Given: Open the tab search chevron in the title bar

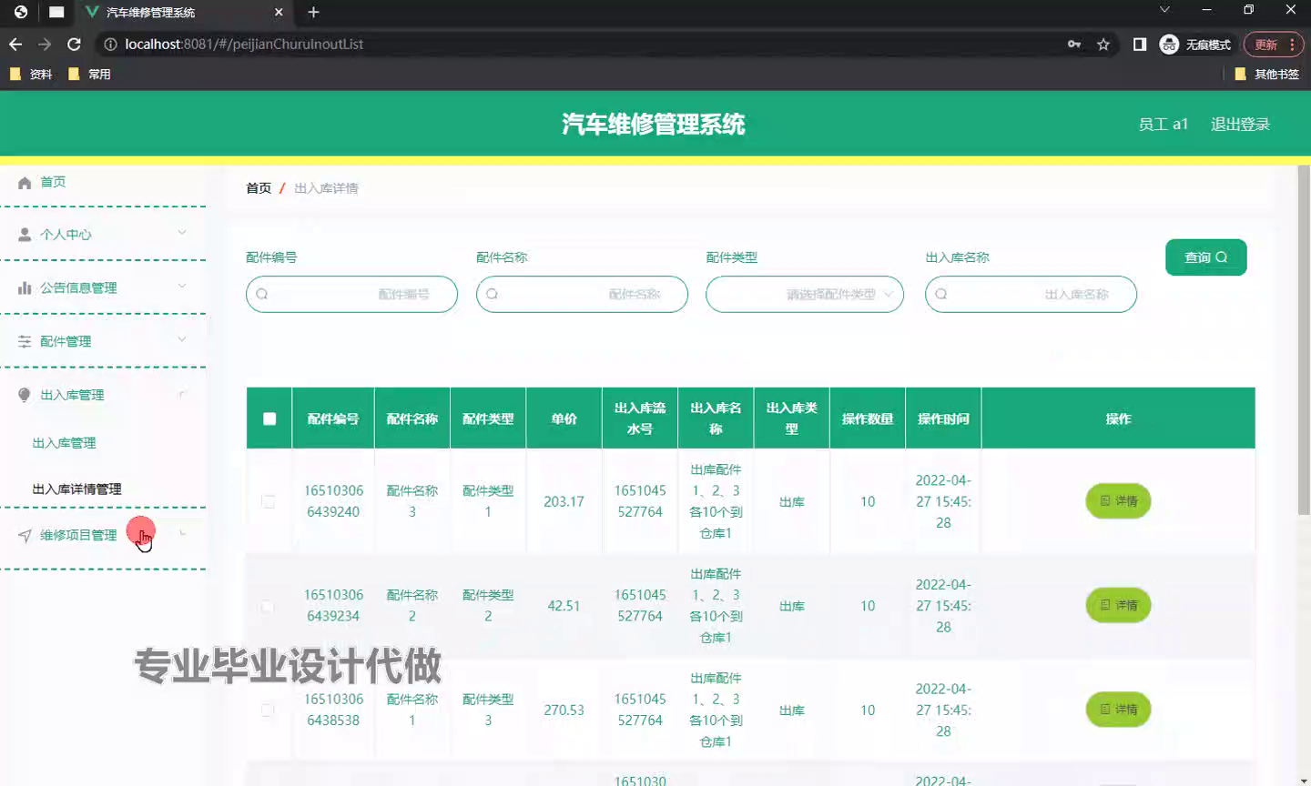Looking at the screenshot, I should [1164, 10].
